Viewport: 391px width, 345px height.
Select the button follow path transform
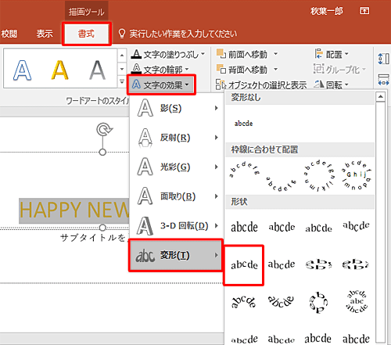[x=357, y=175]
